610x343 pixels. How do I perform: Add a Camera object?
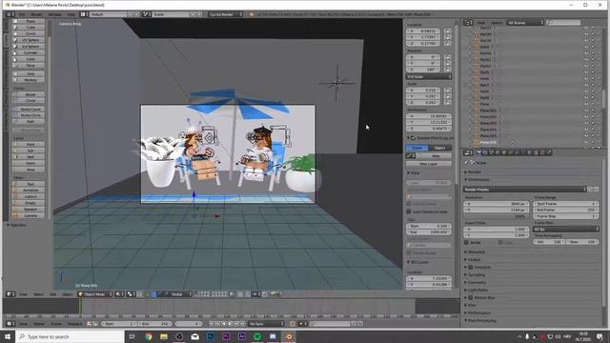coord(29,215)
